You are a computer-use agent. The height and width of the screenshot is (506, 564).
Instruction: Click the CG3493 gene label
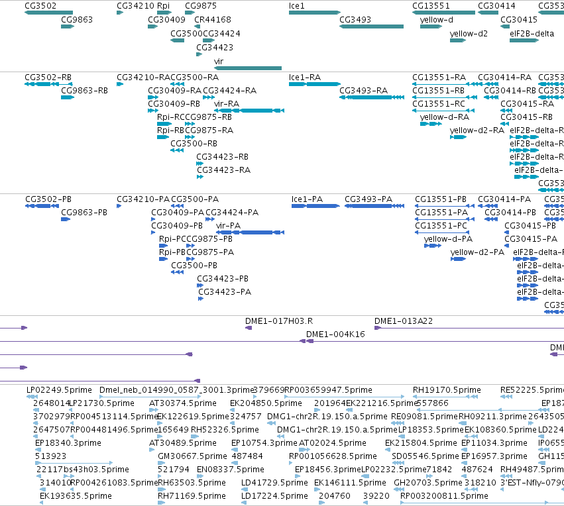pyautogui.click(x=355, y=19)
